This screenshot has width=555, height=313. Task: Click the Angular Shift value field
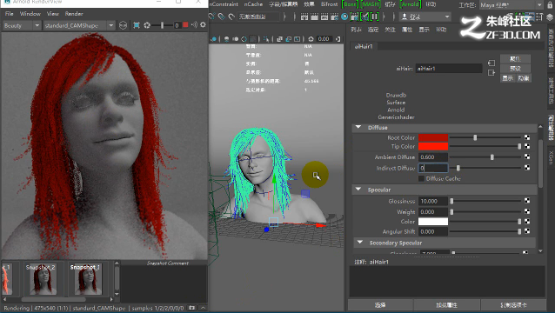pyautogui.click(x=433, y=231)
